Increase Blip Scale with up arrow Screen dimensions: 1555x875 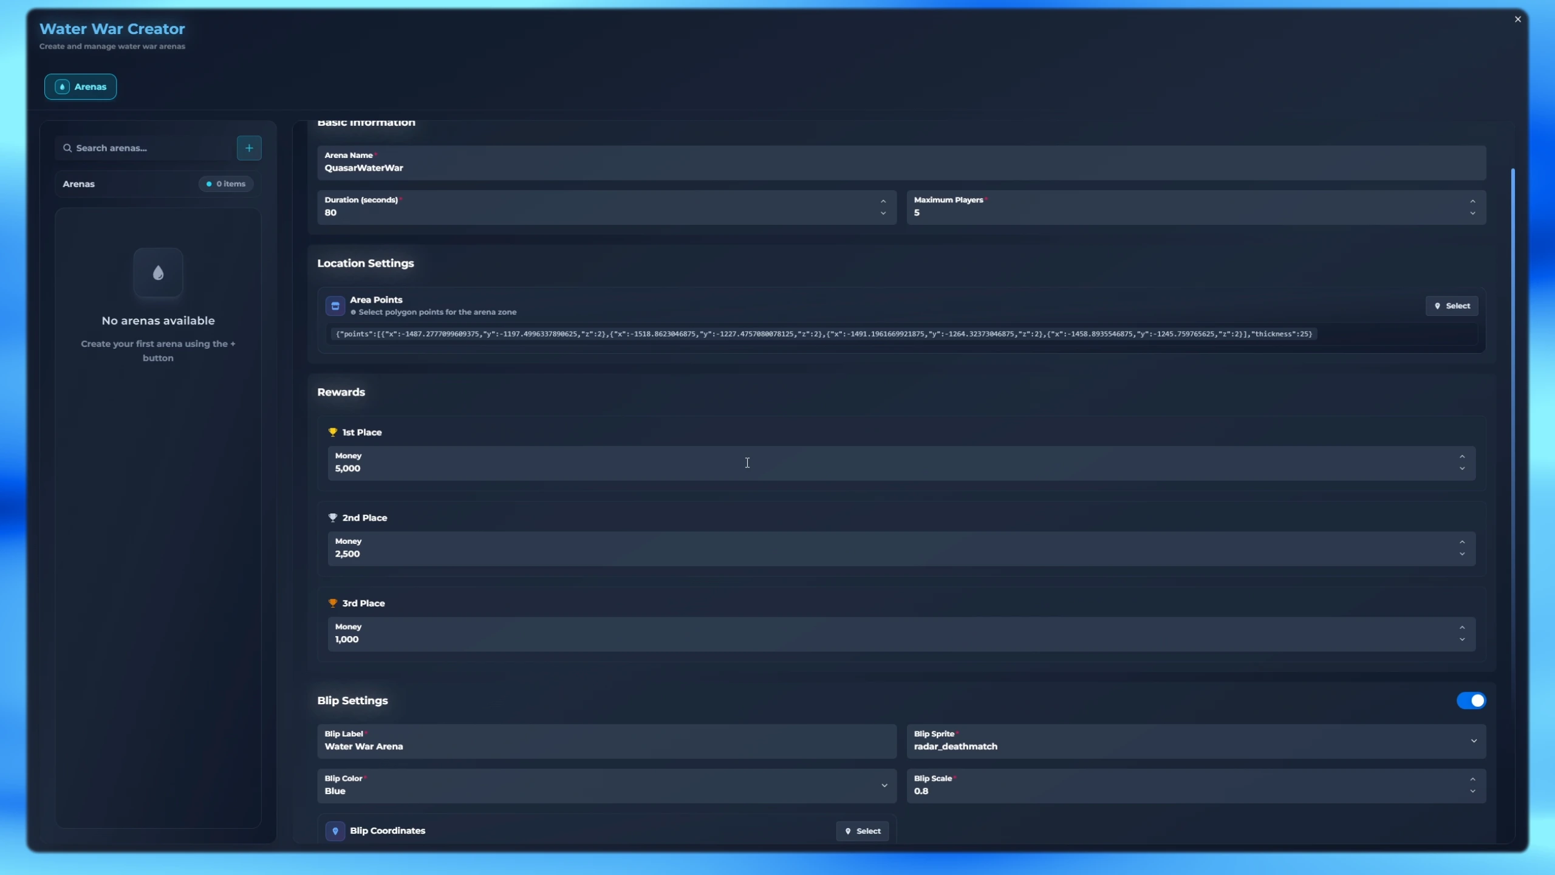(1472, 779)
